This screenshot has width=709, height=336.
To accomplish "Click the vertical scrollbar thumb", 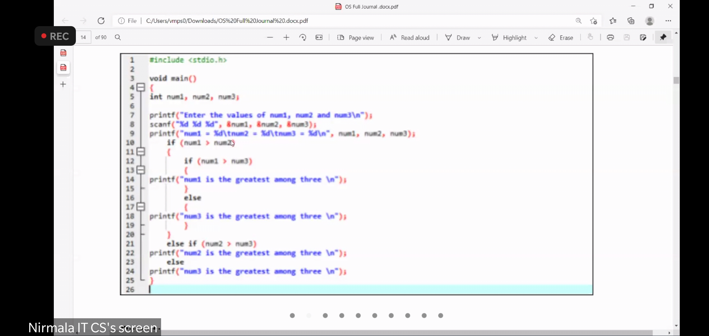I will (x=676, y=81).
